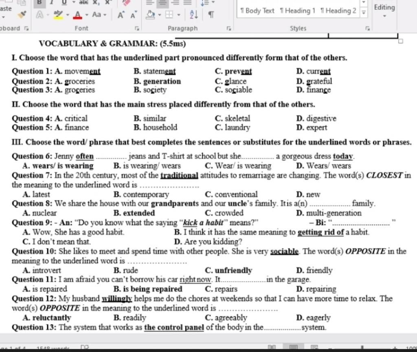The image size is (417, 352).
Task: Open the highlight color dropdown arrow
Action: click(x=68, y=15)
